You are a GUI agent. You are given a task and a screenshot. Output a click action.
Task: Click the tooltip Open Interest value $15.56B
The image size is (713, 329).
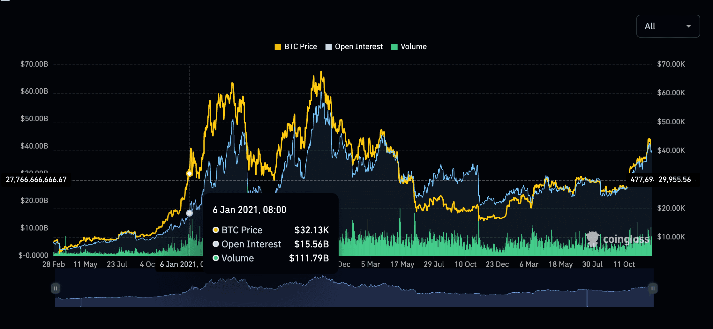(x=311, y=244)
